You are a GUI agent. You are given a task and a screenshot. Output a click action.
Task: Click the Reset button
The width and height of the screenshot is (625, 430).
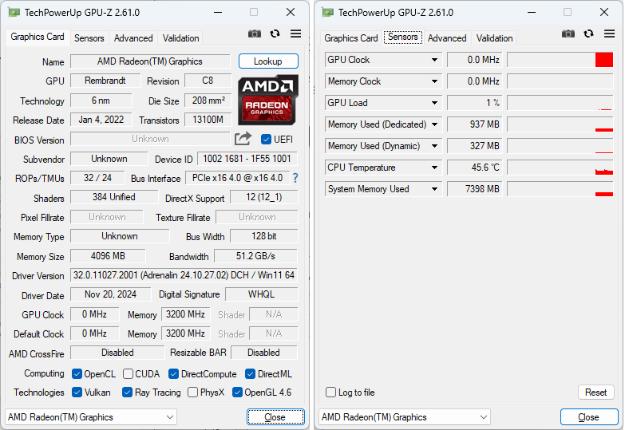coord(595,393)
